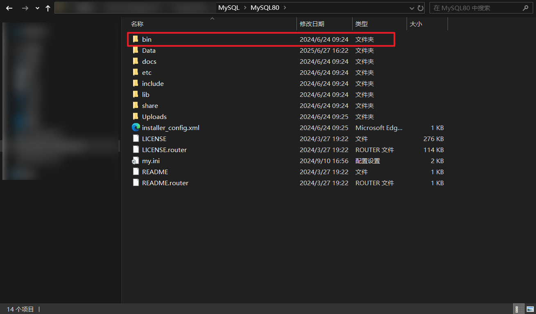Click the search magnifier icon
Image resolution: width=536 pixels, height=314 pixels.
pyautogui.click(x=525, y=8)
